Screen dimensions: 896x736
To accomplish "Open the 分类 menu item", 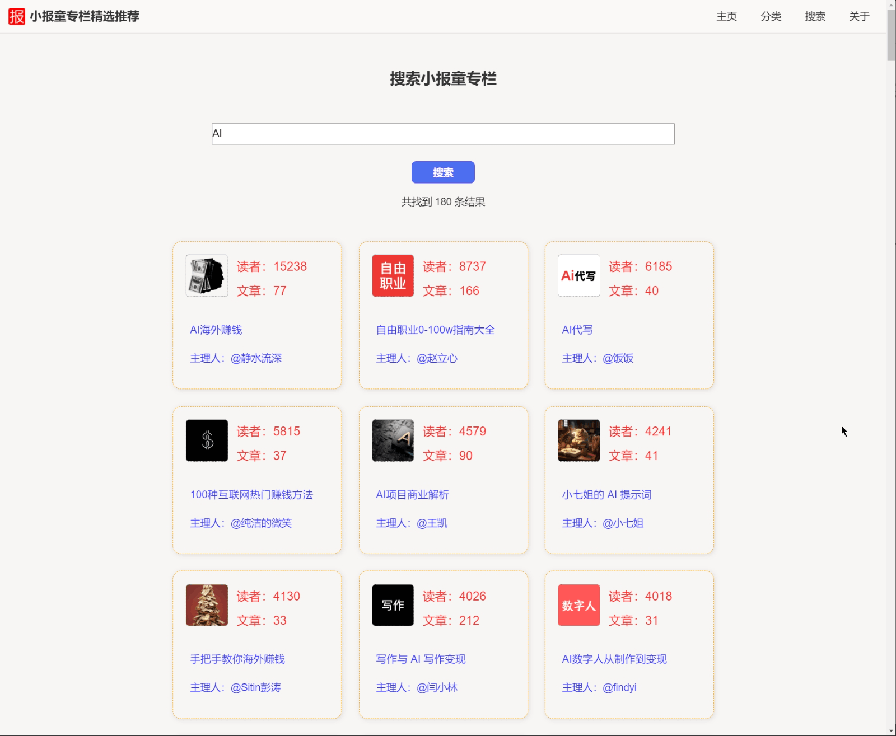I will point(771,17).
